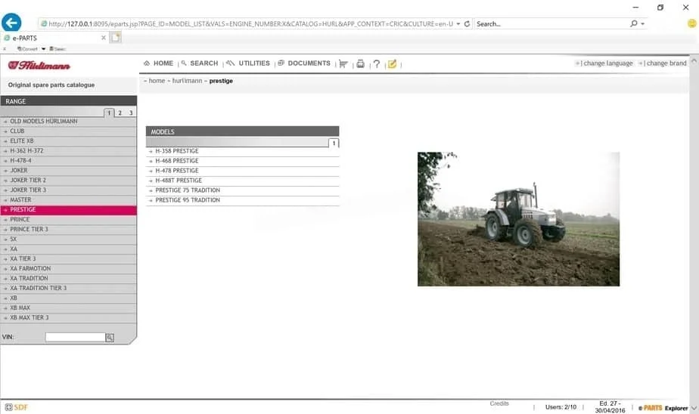Open the yellow notes edit icon
The height and width of the screenshot is (414, 699).
(x=393, y=63)
